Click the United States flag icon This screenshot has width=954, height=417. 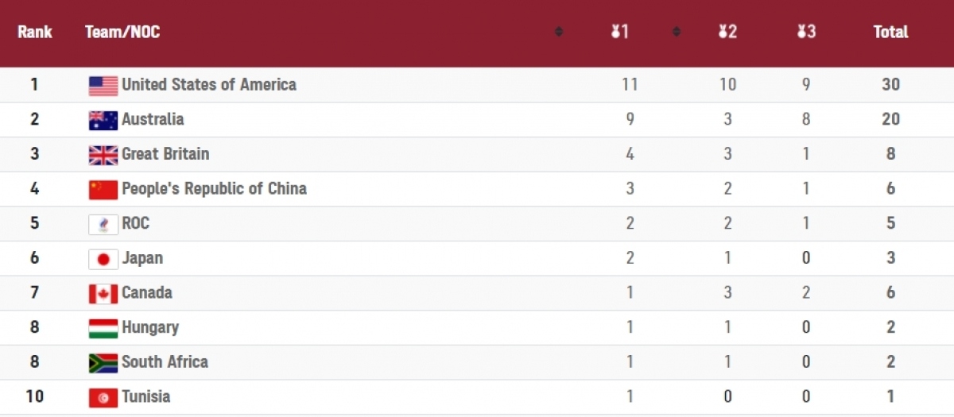(103, 86)
